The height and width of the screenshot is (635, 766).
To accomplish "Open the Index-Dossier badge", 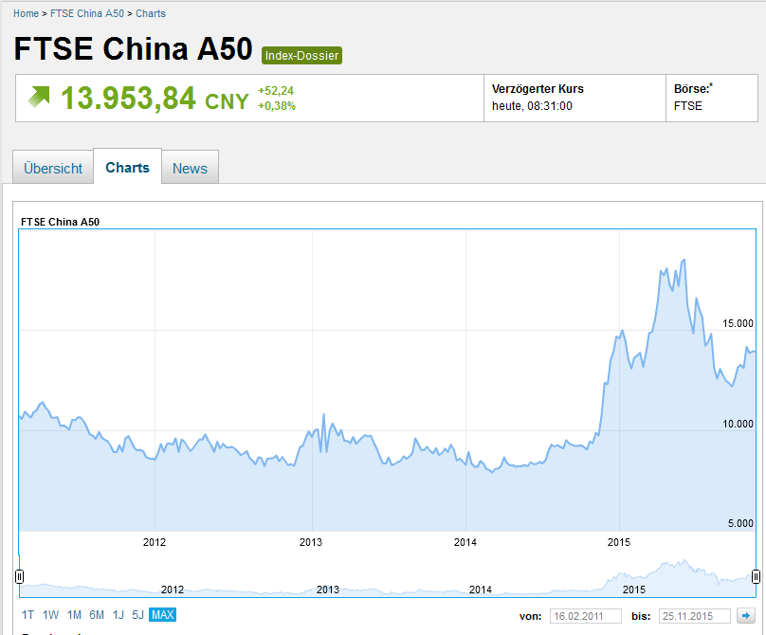I will pyautogui.click(x=301, y=55).
